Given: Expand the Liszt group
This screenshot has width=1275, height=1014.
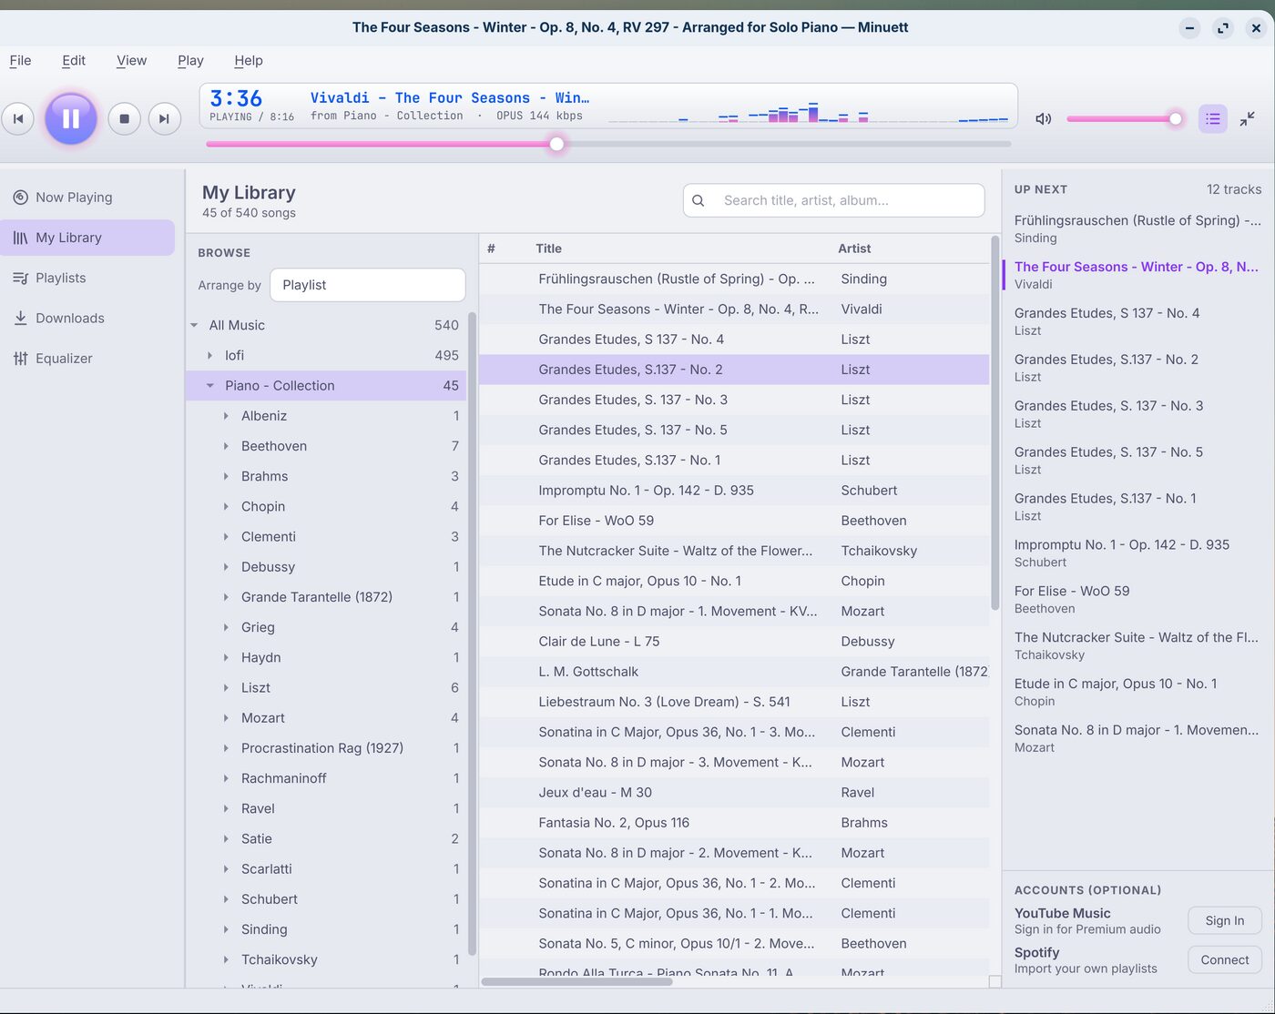Looking at the screenshot, I should click(226, 687).
